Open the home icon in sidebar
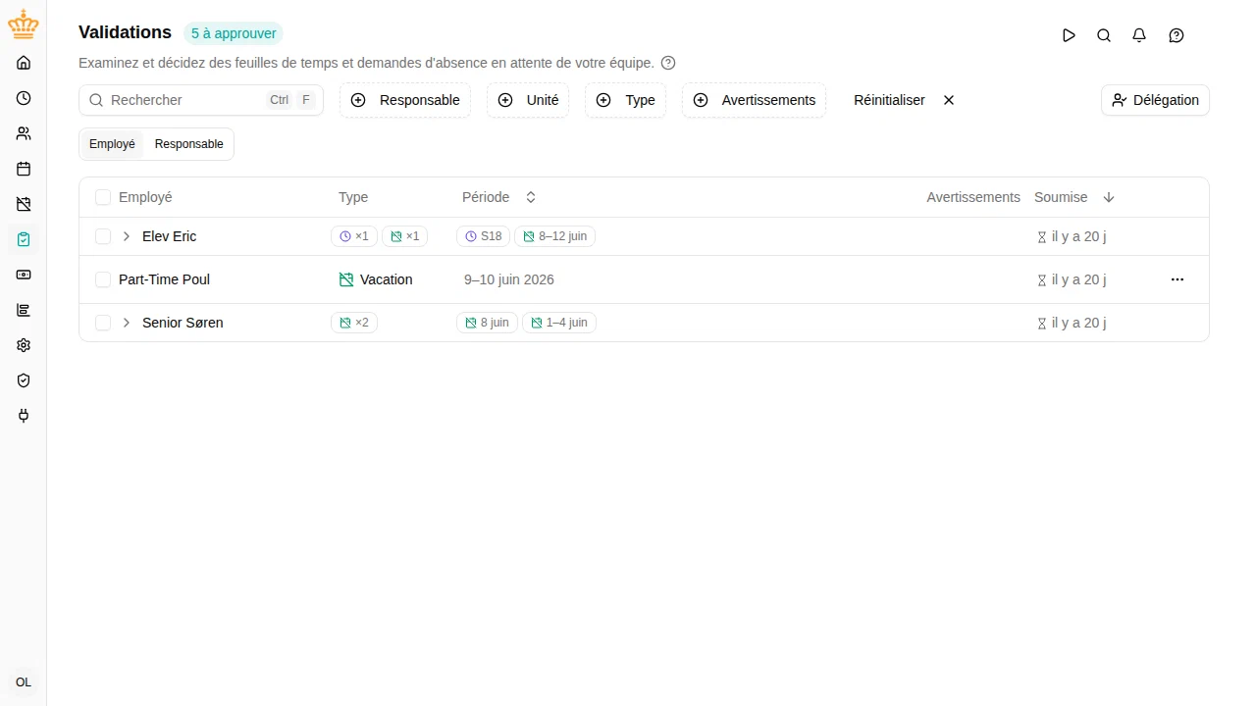 tap(24, 63)
